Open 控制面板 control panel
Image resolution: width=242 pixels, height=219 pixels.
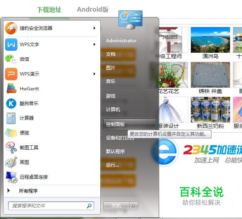[x=130, y=124]
